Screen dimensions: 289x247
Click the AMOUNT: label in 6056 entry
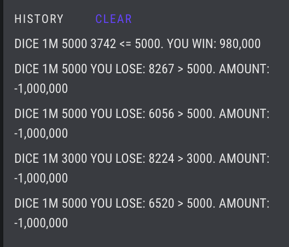244,113
